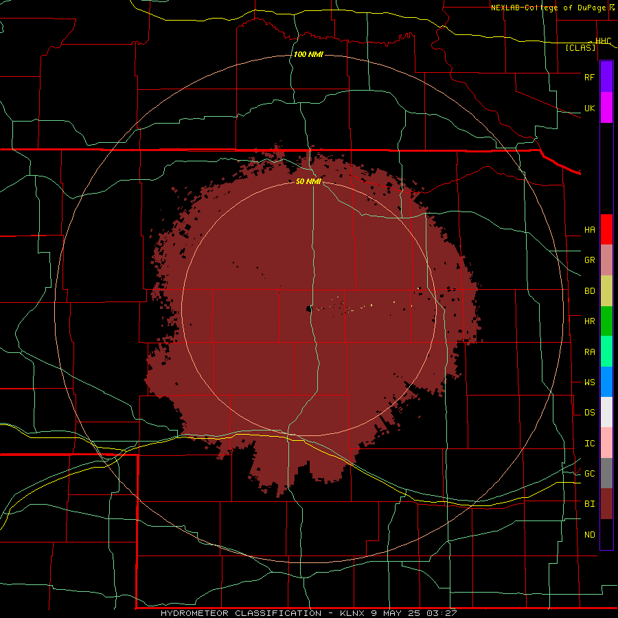
Task: Click the '[CLAS]' units label
Action: [x=580, y=48]
